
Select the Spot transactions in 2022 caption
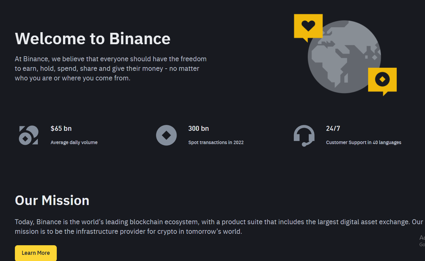point(216,142)
